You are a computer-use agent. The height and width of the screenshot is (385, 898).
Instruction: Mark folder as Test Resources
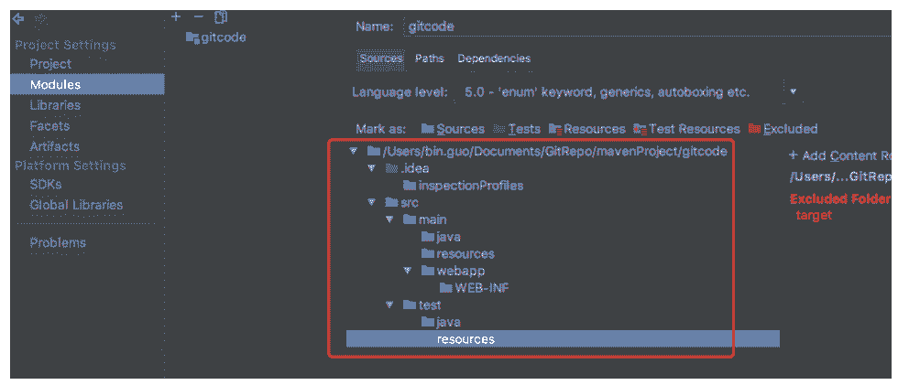coord(686,129)
